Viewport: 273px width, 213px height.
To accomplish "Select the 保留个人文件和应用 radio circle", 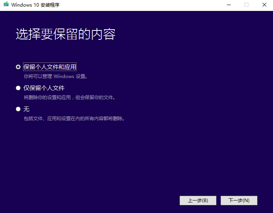I will [18, 67].
